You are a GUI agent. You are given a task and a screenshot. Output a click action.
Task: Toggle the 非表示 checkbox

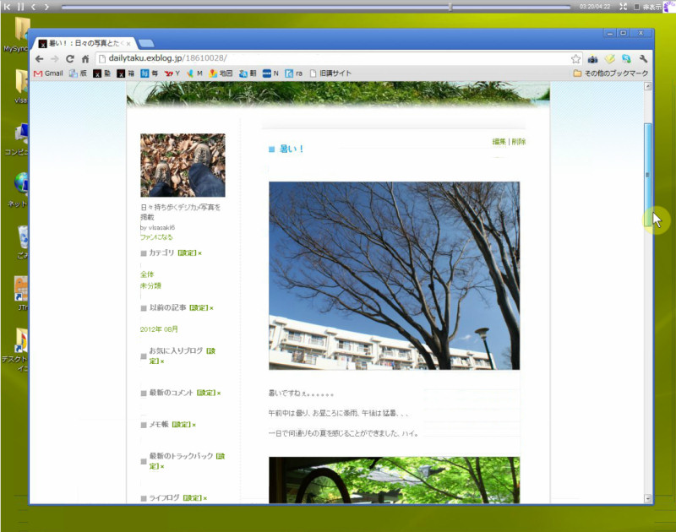636,7
